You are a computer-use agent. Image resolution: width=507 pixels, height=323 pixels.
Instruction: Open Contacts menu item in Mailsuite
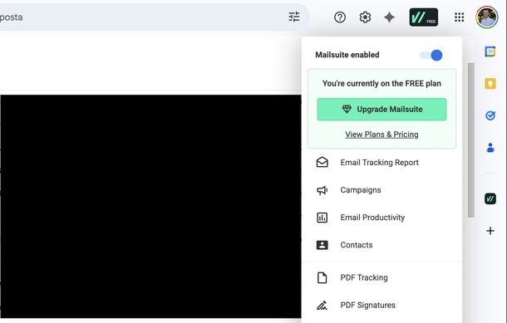pos(381,245)
